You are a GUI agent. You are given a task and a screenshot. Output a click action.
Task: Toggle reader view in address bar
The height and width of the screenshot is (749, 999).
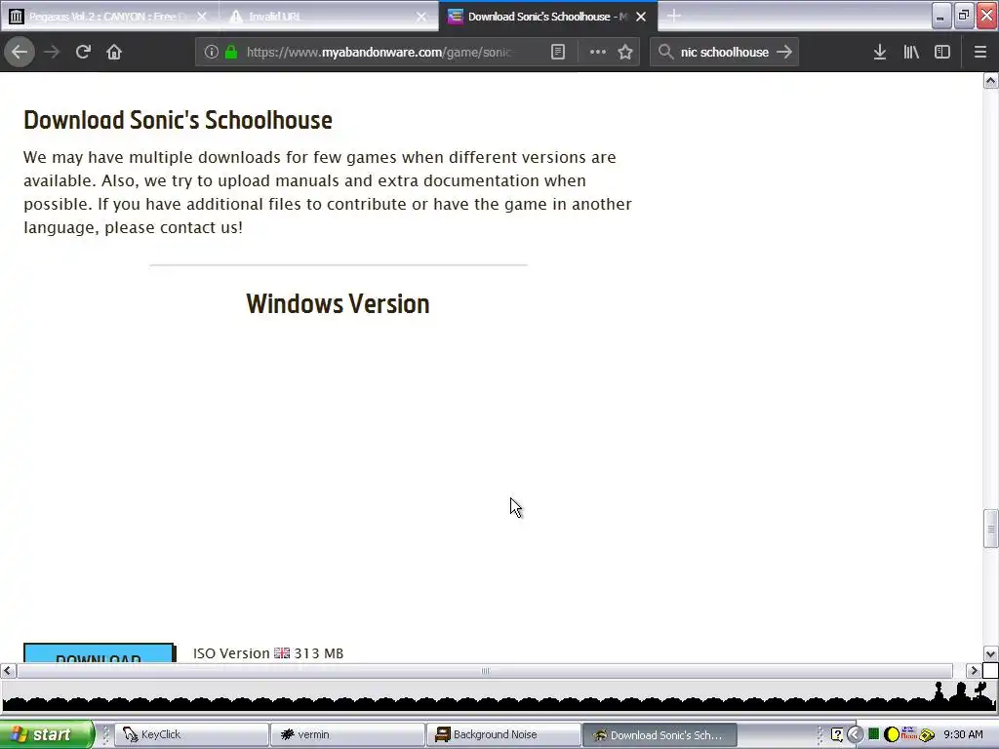558,53
